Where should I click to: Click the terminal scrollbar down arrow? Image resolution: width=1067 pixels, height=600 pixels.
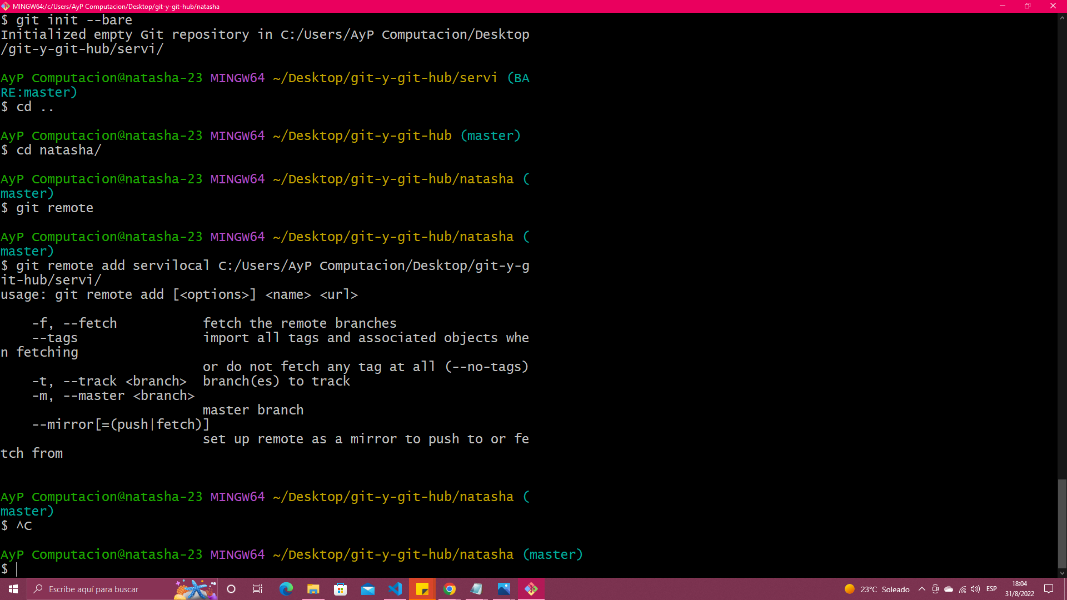coord(1062,573)
